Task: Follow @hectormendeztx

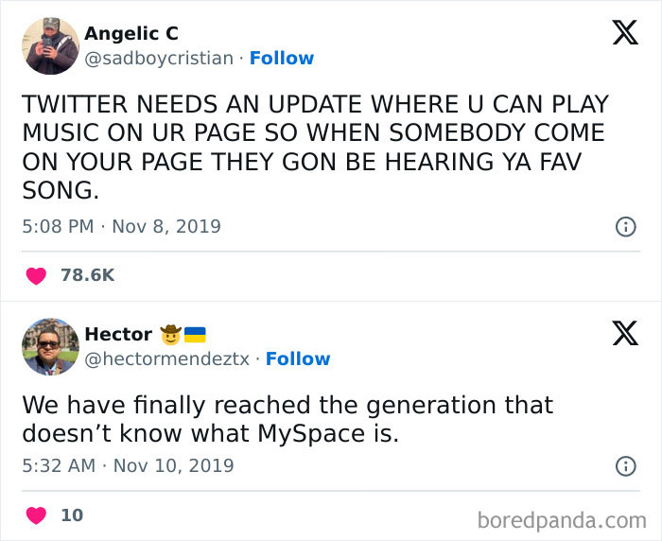Action: click(298, 359)
